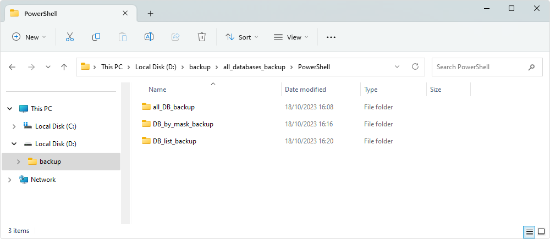Screen dimensions: 550x239
Task: Select the DB_by_mask_backup folder name
Action: [x=183, y=124]
